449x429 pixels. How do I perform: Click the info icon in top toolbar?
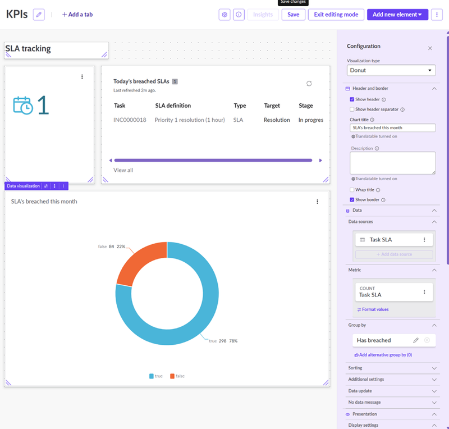pyautogui.click(x=239, y=15)
